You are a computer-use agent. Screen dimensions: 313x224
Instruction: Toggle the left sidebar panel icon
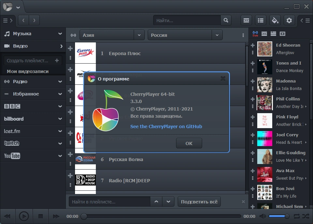[8, 20]
